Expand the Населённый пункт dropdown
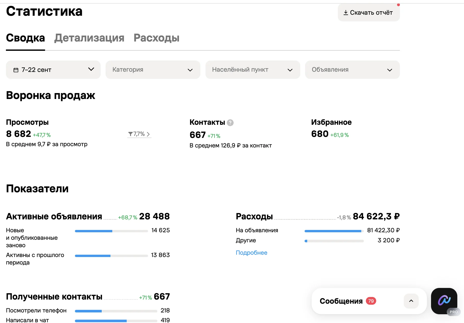 click(x=253, y=70)
